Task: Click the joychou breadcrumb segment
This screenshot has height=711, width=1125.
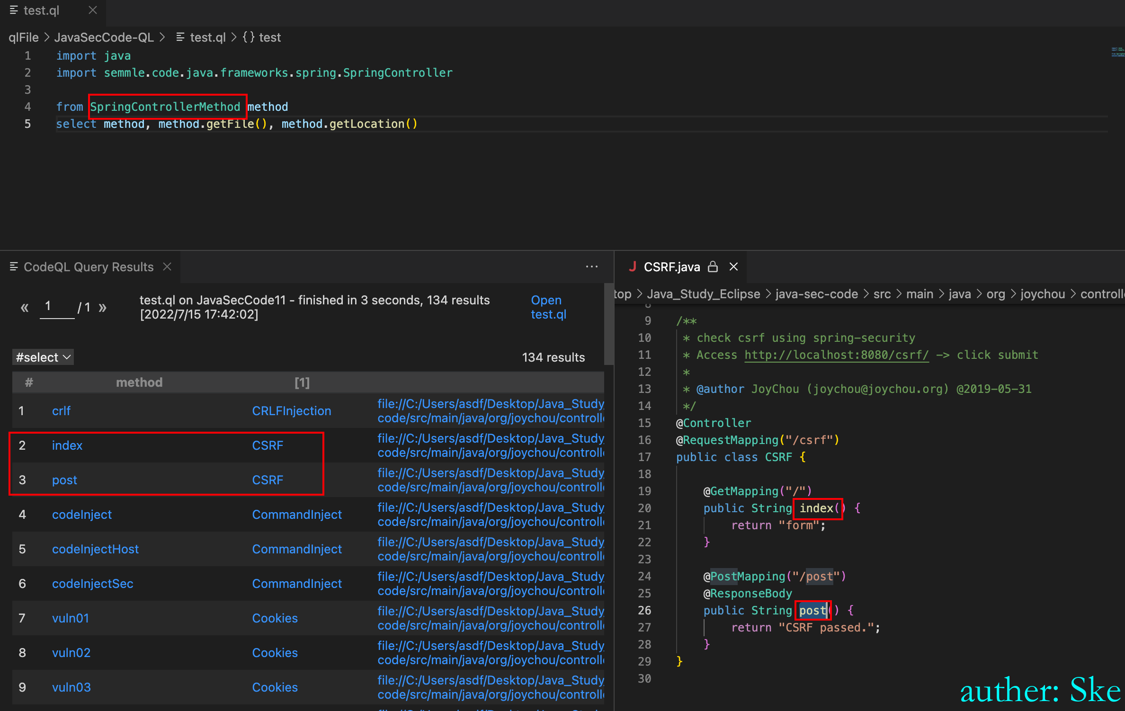Action: (1043, 294)
